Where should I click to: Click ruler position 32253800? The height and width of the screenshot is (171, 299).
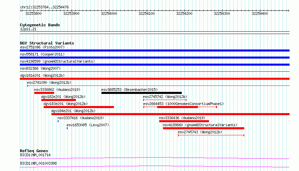(x=33, y=13)
